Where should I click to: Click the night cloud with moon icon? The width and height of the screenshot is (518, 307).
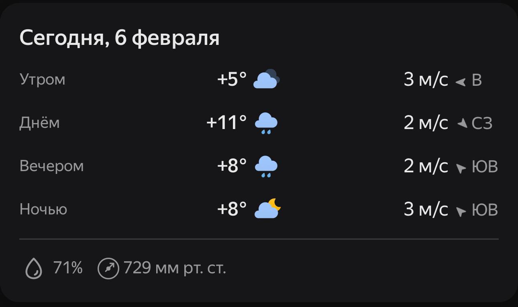coord(267,209)
